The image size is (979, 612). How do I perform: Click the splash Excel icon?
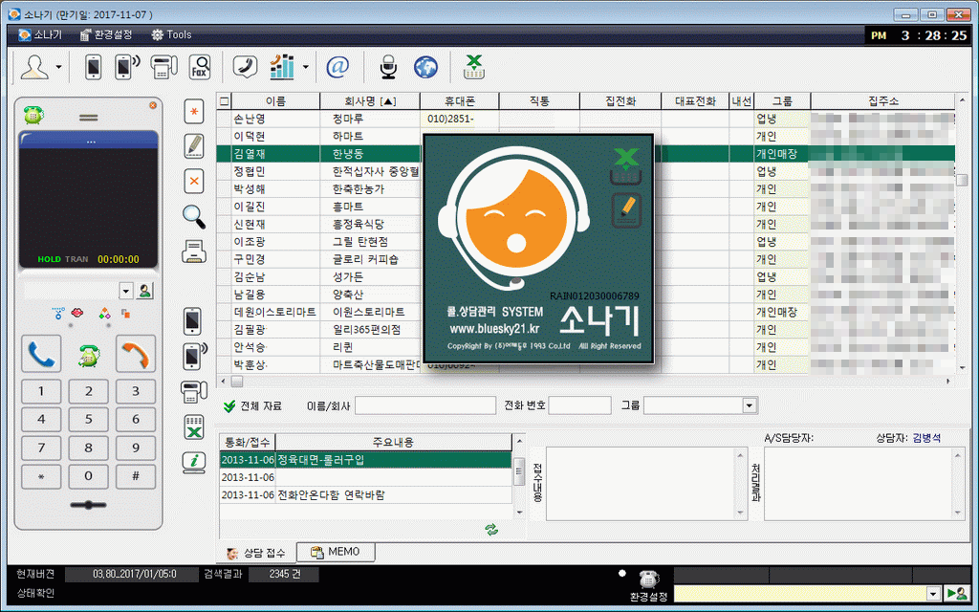click(625, 166)
